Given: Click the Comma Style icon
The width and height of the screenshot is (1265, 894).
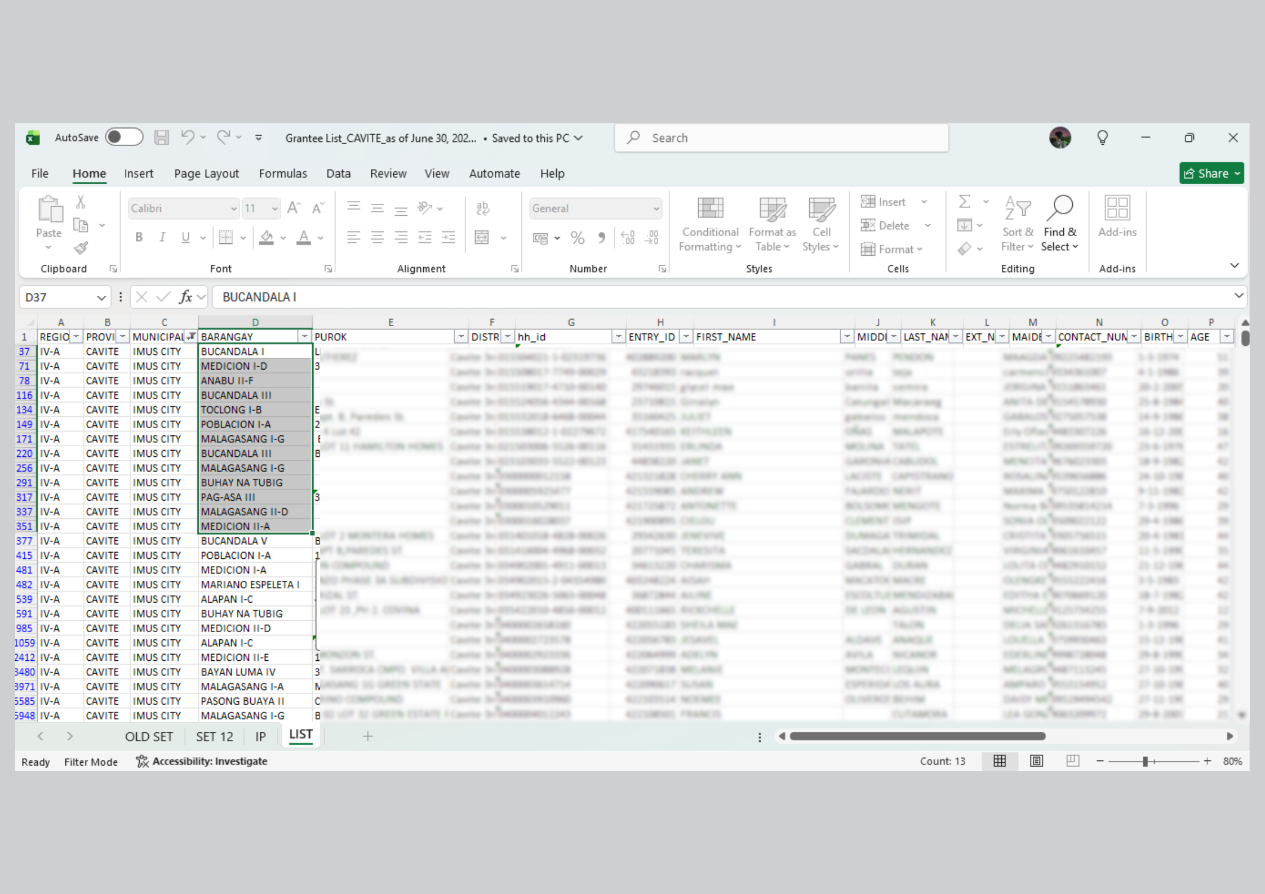Looking at the screenshot, I should pyautogui.click(x=602, y=238).
